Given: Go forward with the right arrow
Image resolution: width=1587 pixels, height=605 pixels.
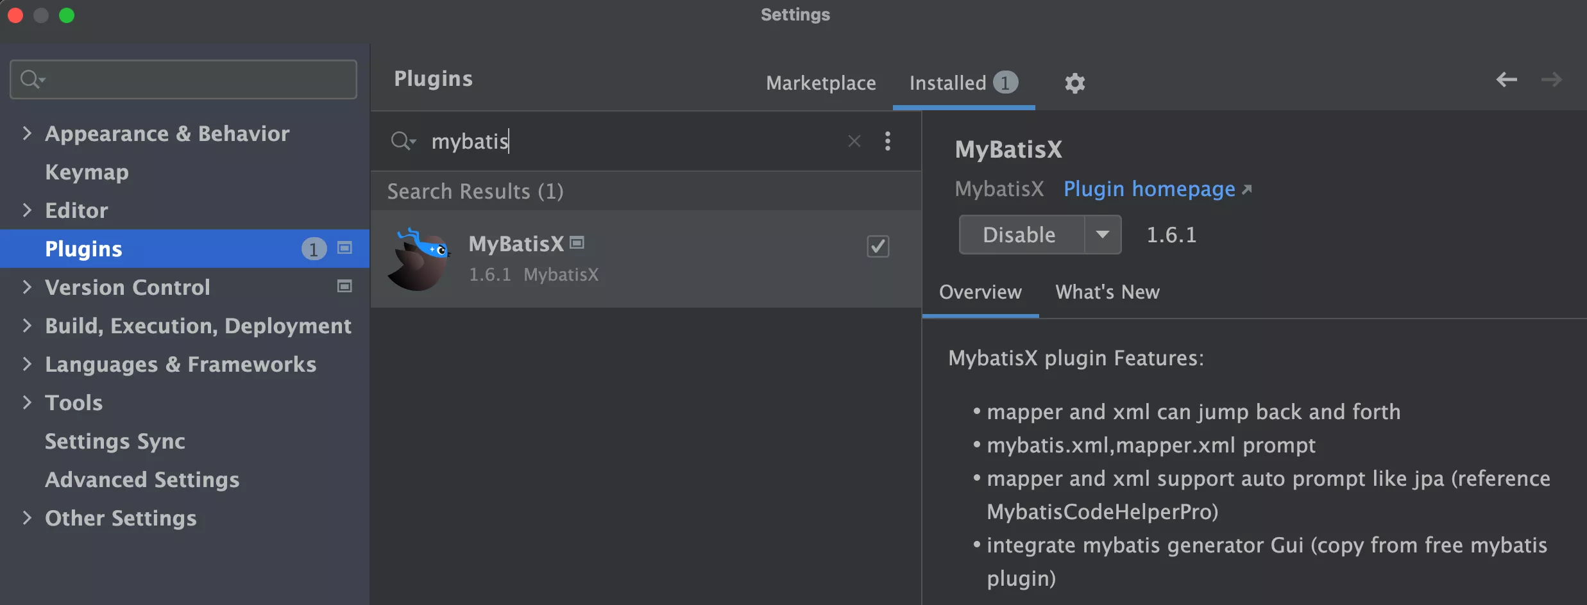Looking at the screenshot, I should (x=1552, y=79).
